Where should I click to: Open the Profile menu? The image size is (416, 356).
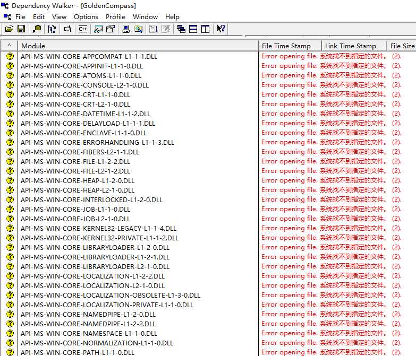tap(115, 16)
